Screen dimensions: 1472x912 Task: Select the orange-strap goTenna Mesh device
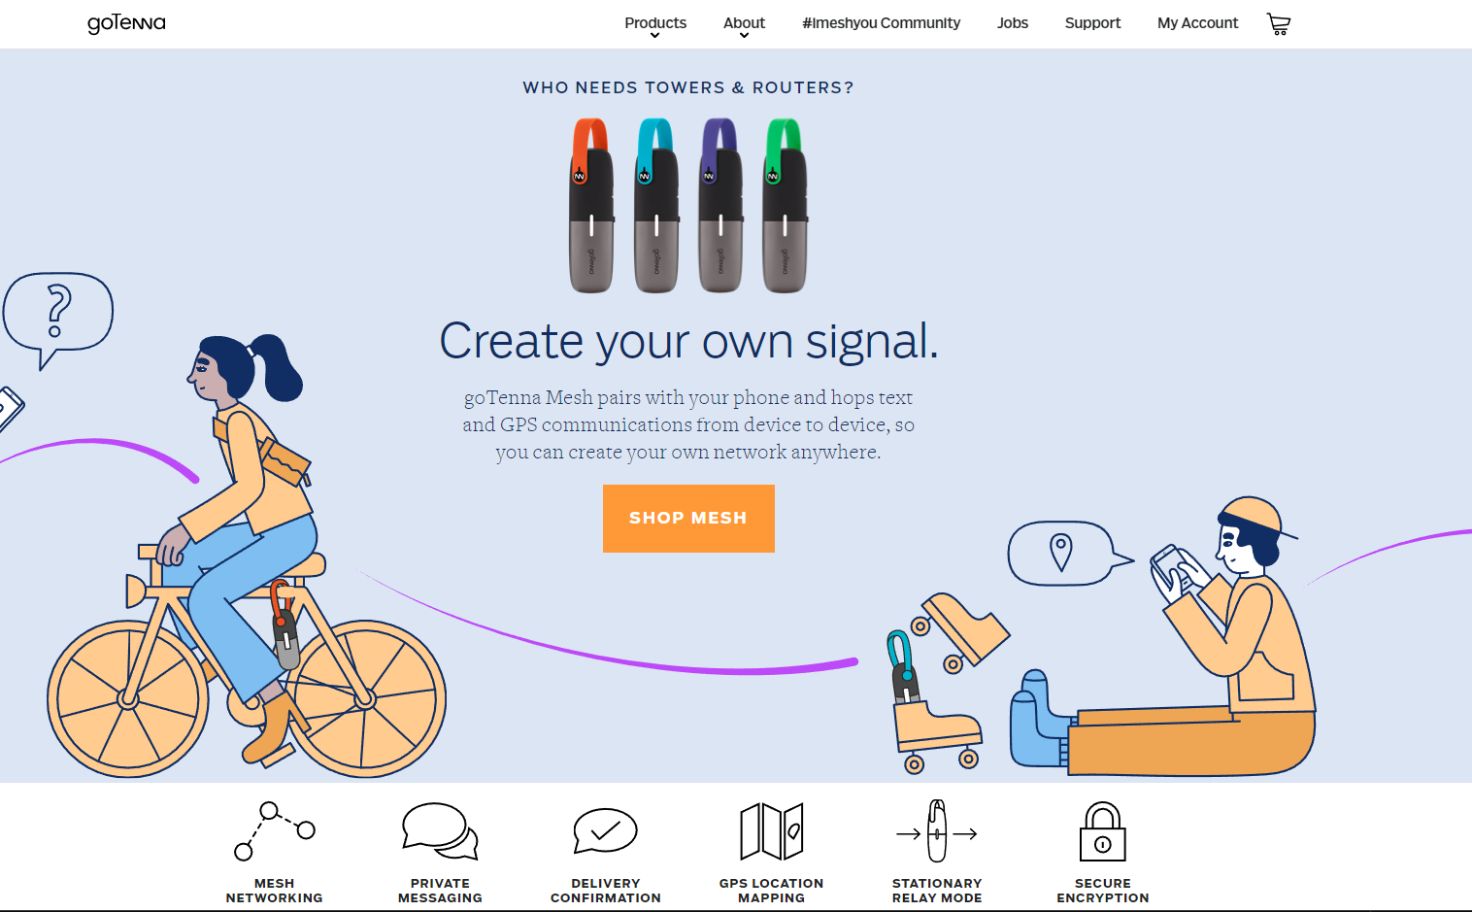(x=591, y=205)
